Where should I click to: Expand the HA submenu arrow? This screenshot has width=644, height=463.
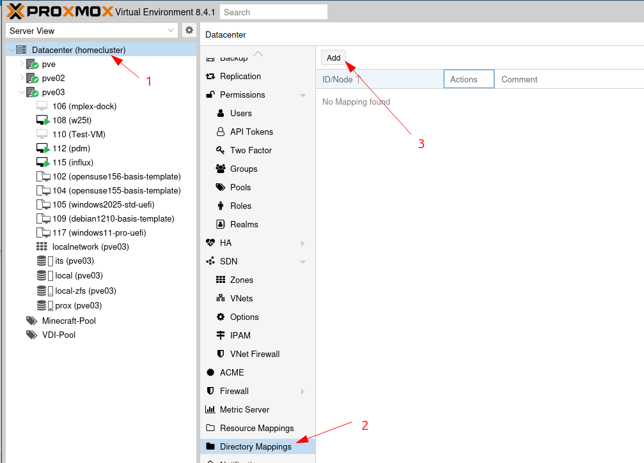(x=302, y=243)
